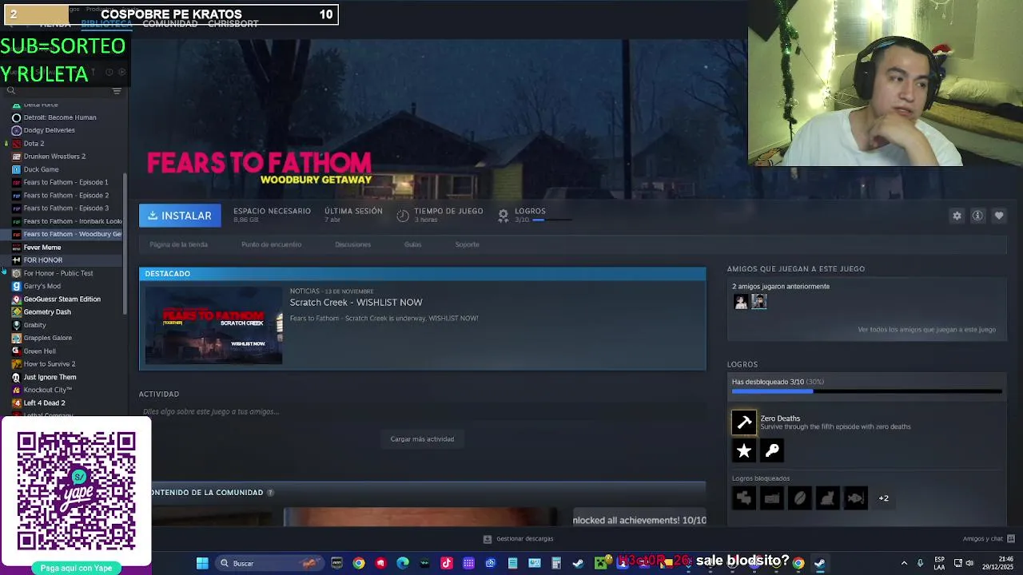
Task: Select Drunken Wrestlers 2 in library
Action: [x=54, y=157]
